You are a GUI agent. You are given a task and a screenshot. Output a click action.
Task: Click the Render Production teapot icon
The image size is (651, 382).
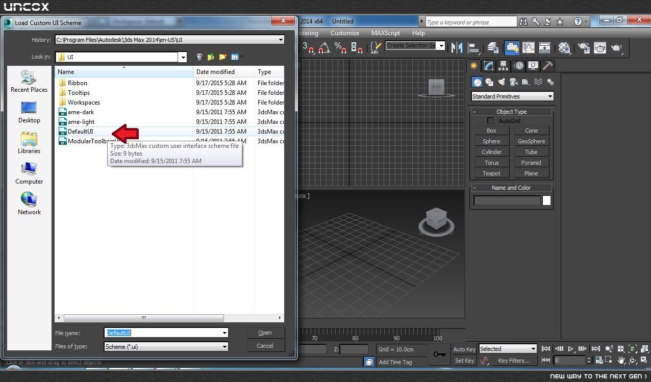(616, 47)
